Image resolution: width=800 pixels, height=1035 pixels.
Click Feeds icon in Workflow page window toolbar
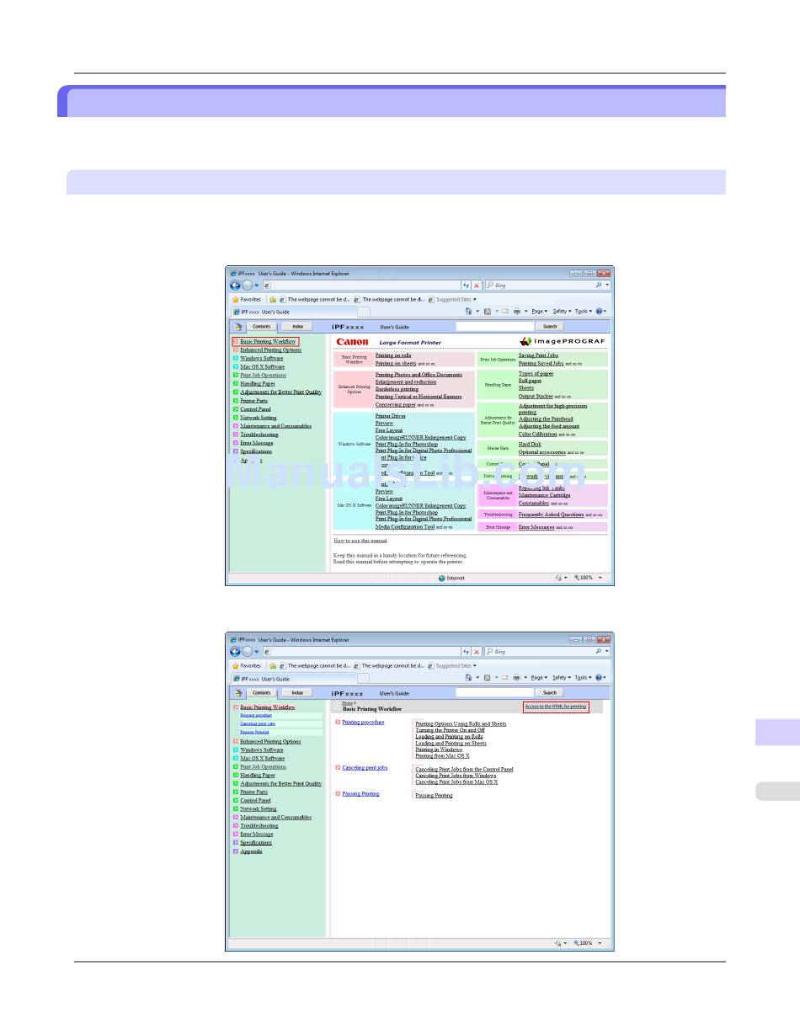click(x=488, y=678)
